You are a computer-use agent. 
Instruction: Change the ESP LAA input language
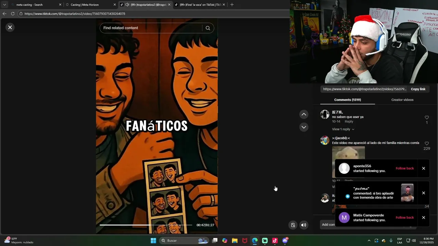point(400,241)
